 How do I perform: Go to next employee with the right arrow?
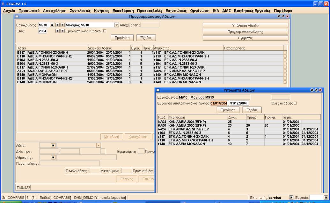coord(62,25)
